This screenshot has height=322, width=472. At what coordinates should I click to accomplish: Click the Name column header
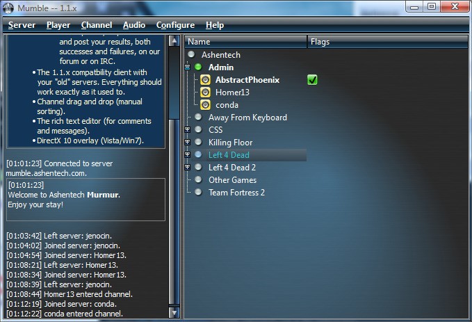click(245, 42)
